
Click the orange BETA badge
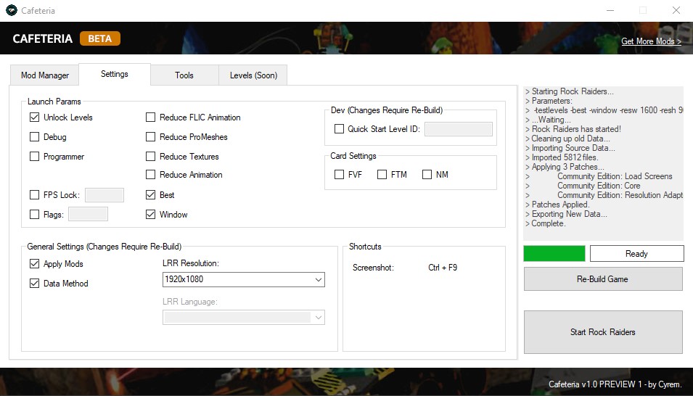tap(100, 38)
